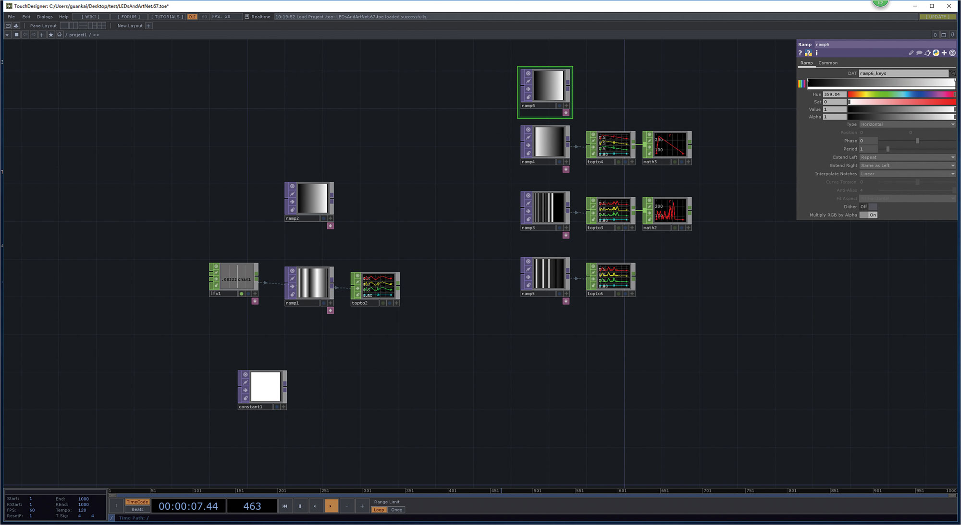Select the Ramp parameter tab
961x525 pixels.
(x=806, y=63)
